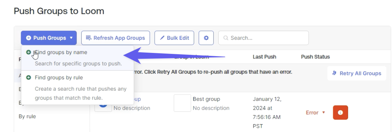The height and width of the screenshot is (132, 392).
Task: Click the red info icon button
Action: [x=340, y=113]
